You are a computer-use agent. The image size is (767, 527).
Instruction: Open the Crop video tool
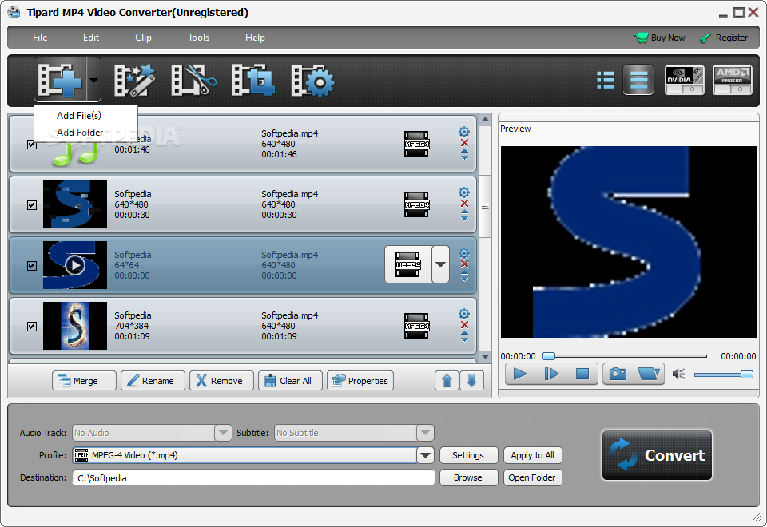point(252,80)
